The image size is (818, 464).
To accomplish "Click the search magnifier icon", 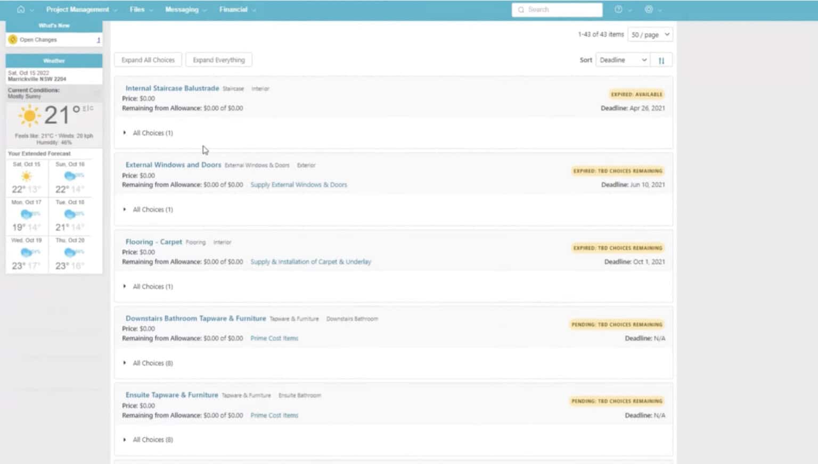I will click(521, 10).
